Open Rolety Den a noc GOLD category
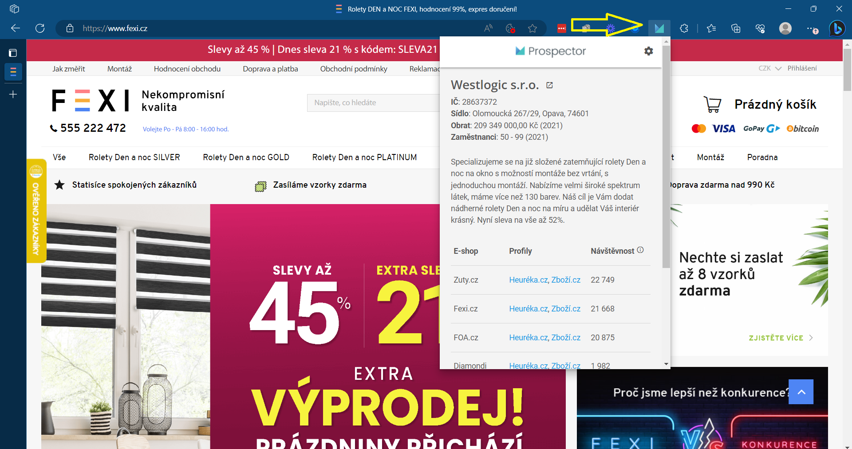The height and width of the screenshot is (449, 852). pos(246,157)
